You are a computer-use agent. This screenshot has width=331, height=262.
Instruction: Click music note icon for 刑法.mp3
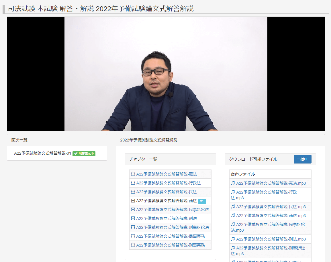tap(233, 239)
